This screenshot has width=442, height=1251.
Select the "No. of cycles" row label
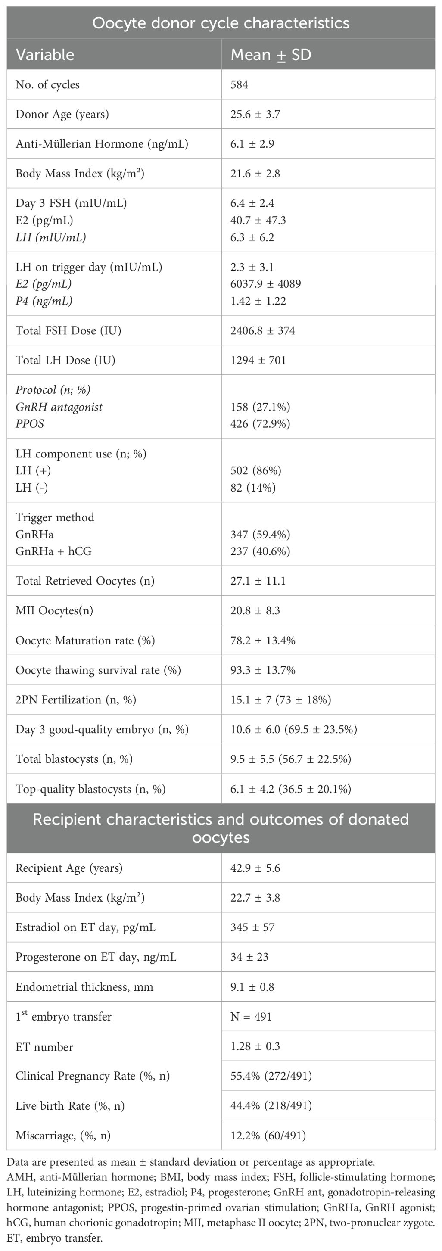(47, 84)
